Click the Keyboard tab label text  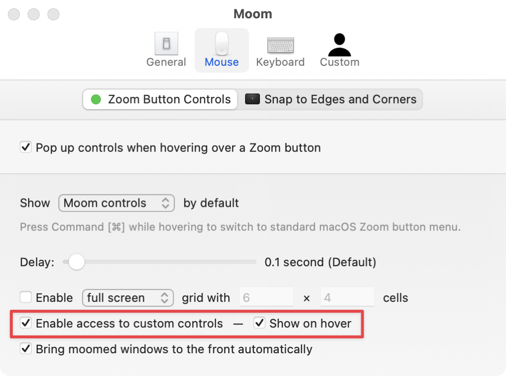(x=280, y=62)
